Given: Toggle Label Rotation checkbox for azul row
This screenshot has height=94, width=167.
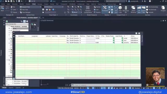Looking at the screenshot, I should tap(122, 40).
